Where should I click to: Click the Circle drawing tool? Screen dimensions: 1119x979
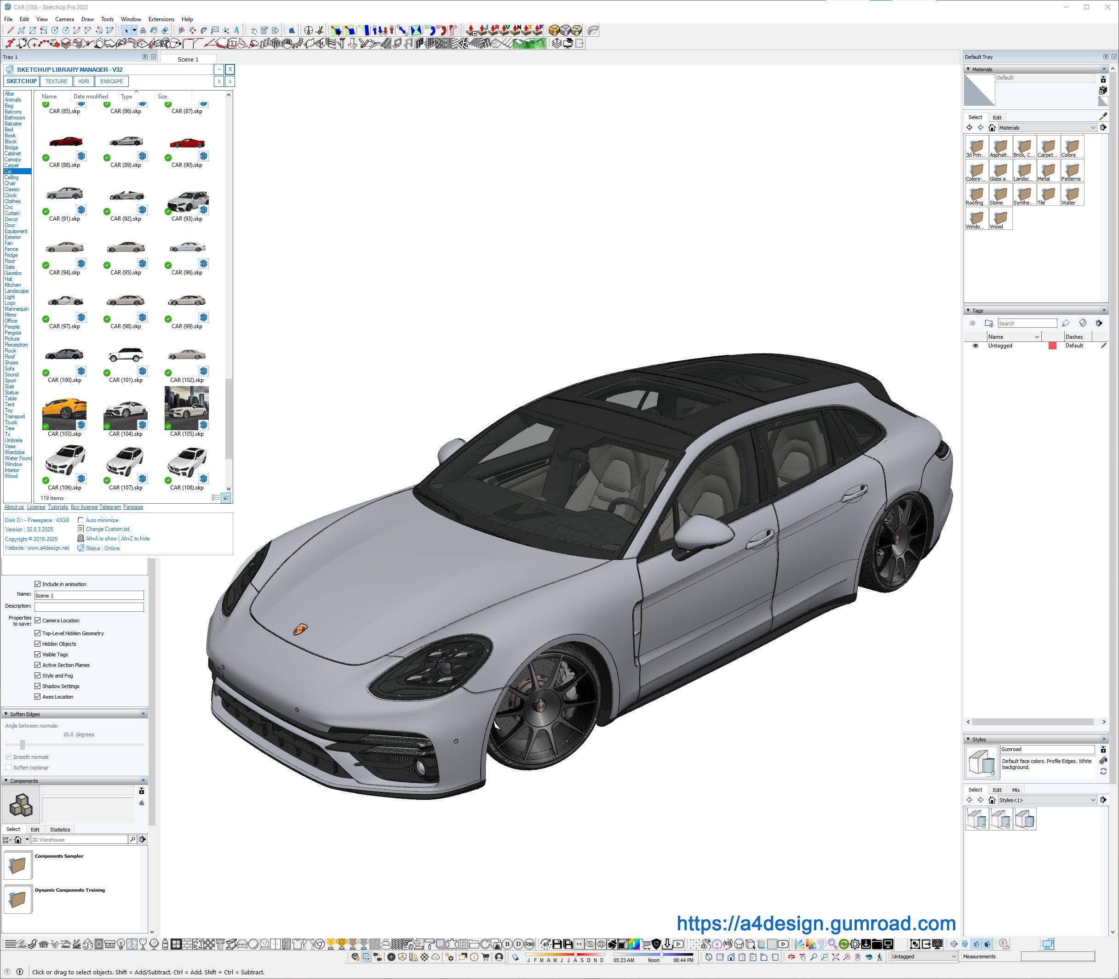pos(55,31)
